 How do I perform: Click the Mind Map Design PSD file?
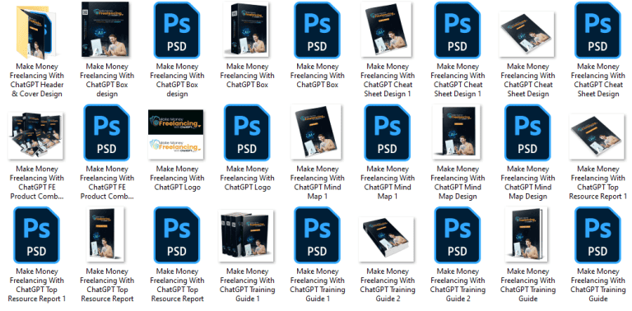click(527, 132)
